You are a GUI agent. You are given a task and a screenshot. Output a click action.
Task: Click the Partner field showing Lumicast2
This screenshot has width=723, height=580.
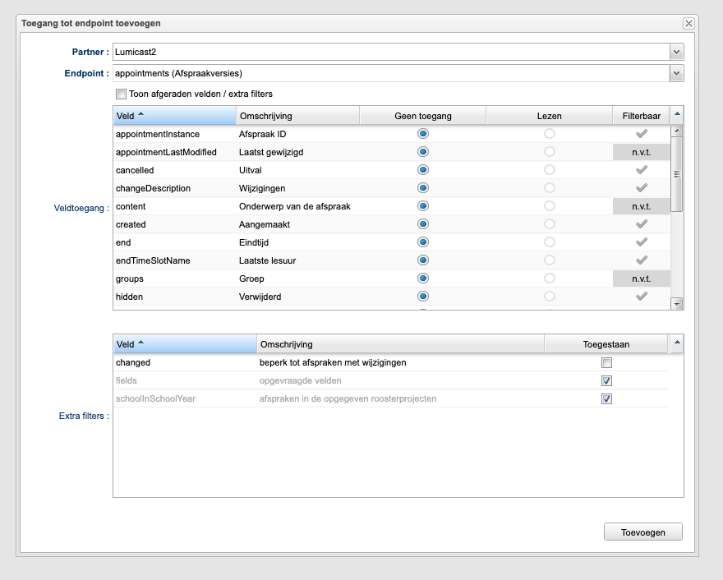point(391,52)
